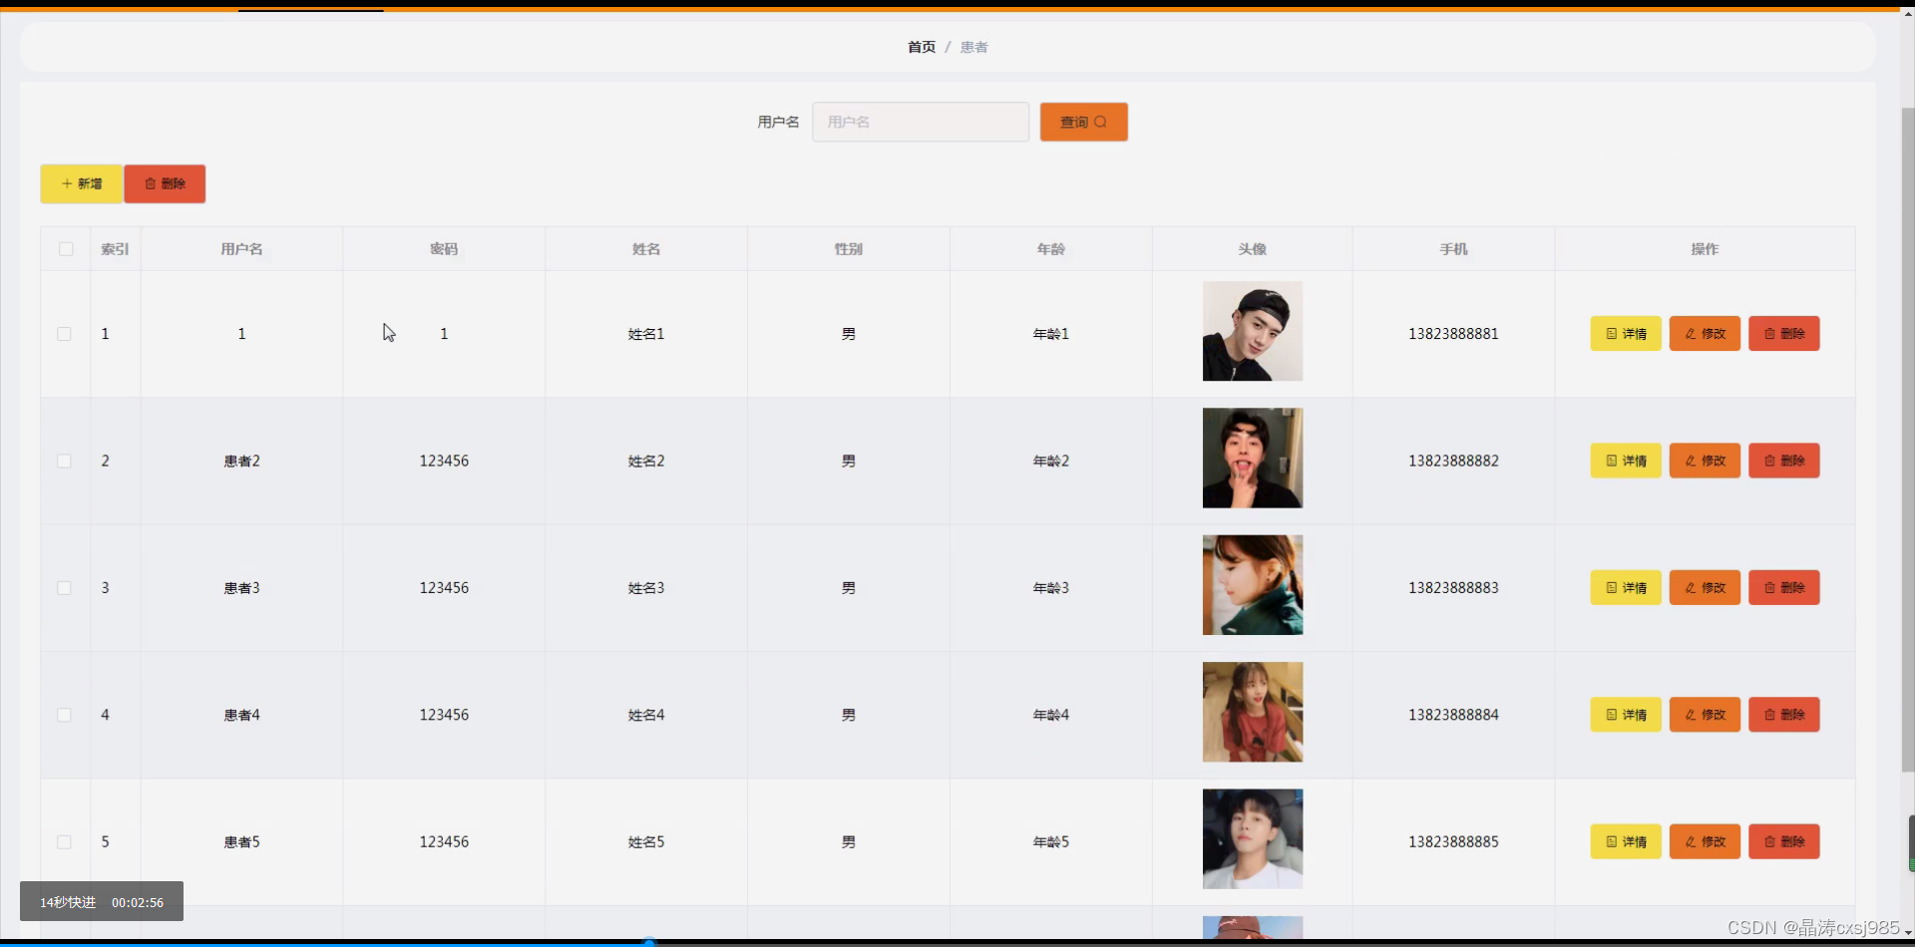This screenshot has height=947, width=1915.
Task: Click the age cell 年龄3
Action: tap(1051, 588)
